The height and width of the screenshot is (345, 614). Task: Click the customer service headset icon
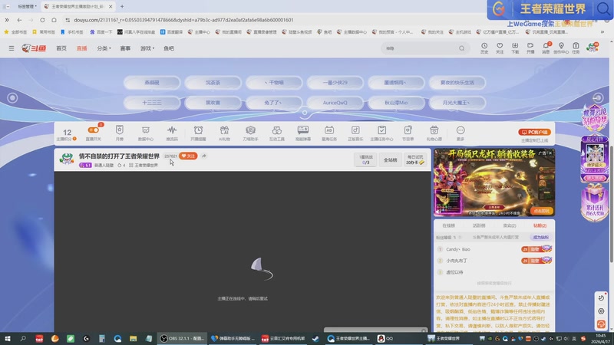click(x=601, y=324)
